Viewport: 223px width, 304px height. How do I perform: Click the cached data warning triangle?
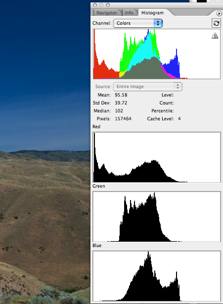pos(215,36)
